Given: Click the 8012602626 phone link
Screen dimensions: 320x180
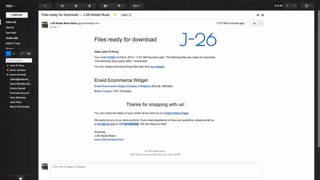Looking at the screenshot, I should point(131,124).
